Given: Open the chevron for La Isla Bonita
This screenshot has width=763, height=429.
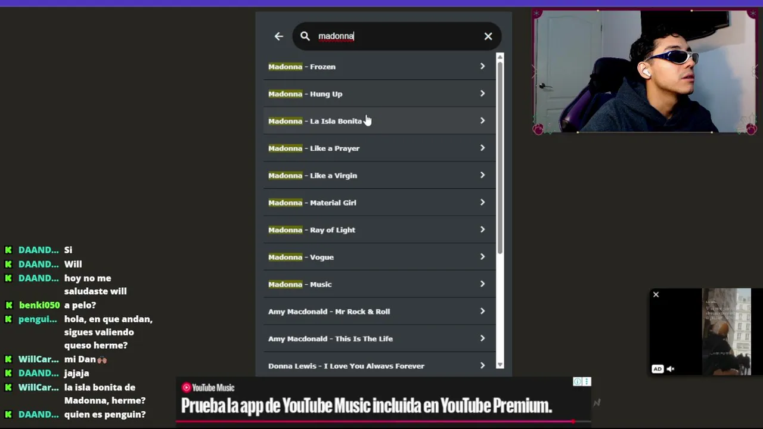Looking at the screenshot, I should [x=482, y=120].
